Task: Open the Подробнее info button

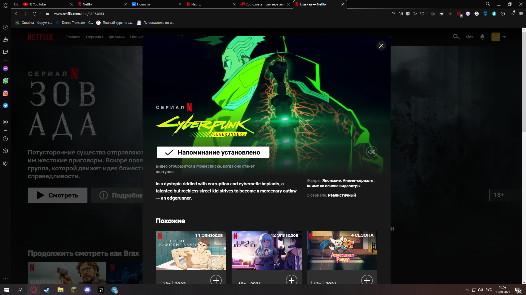Action: point(117,195)
